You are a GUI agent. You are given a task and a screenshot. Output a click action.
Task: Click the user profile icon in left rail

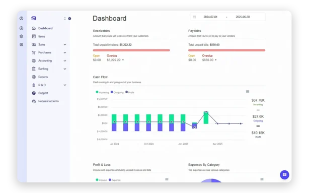coord(21,18)
